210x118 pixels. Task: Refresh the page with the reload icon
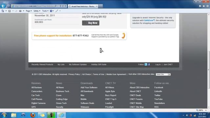(x=63, y=6)
